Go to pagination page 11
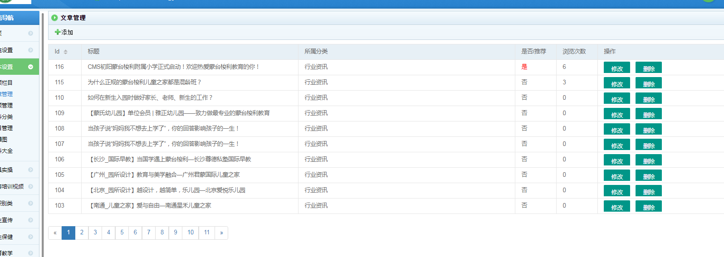The width and height of the screenshot is (724, 257). coord(207,233)
